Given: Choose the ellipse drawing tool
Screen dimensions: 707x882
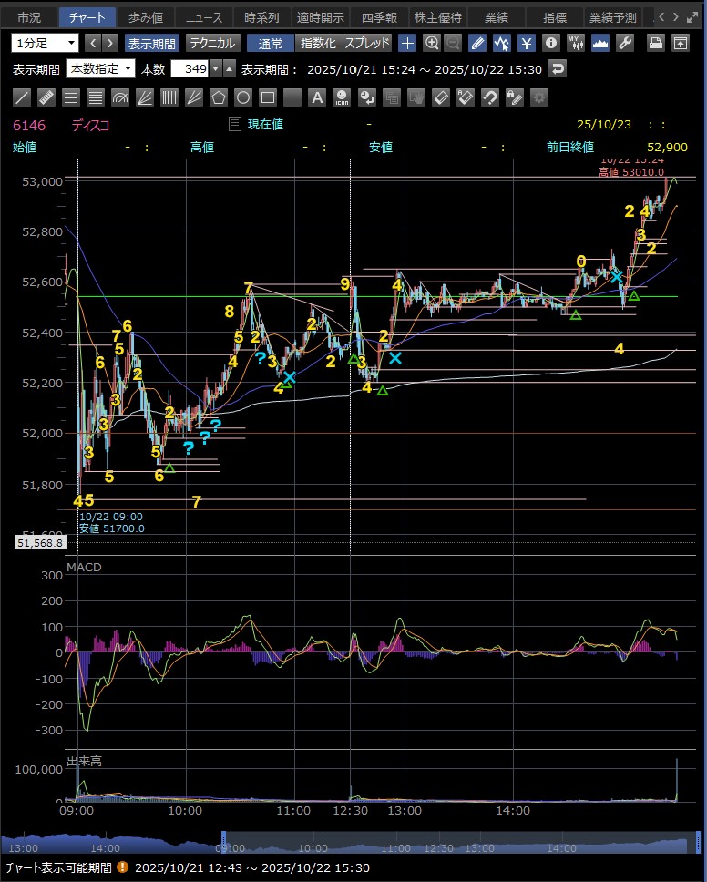Looking at the screenshot, I should pyautogui.click(x=243, y=97).
